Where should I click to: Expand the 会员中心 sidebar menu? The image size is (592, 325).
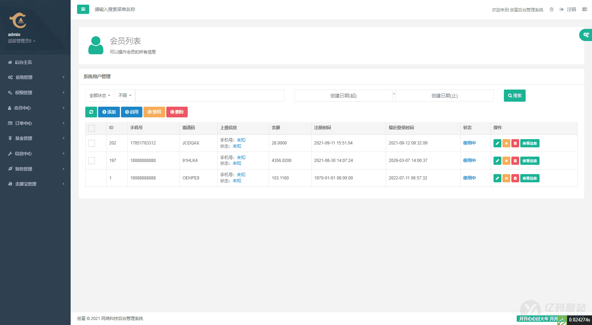[x=35, y=108]
